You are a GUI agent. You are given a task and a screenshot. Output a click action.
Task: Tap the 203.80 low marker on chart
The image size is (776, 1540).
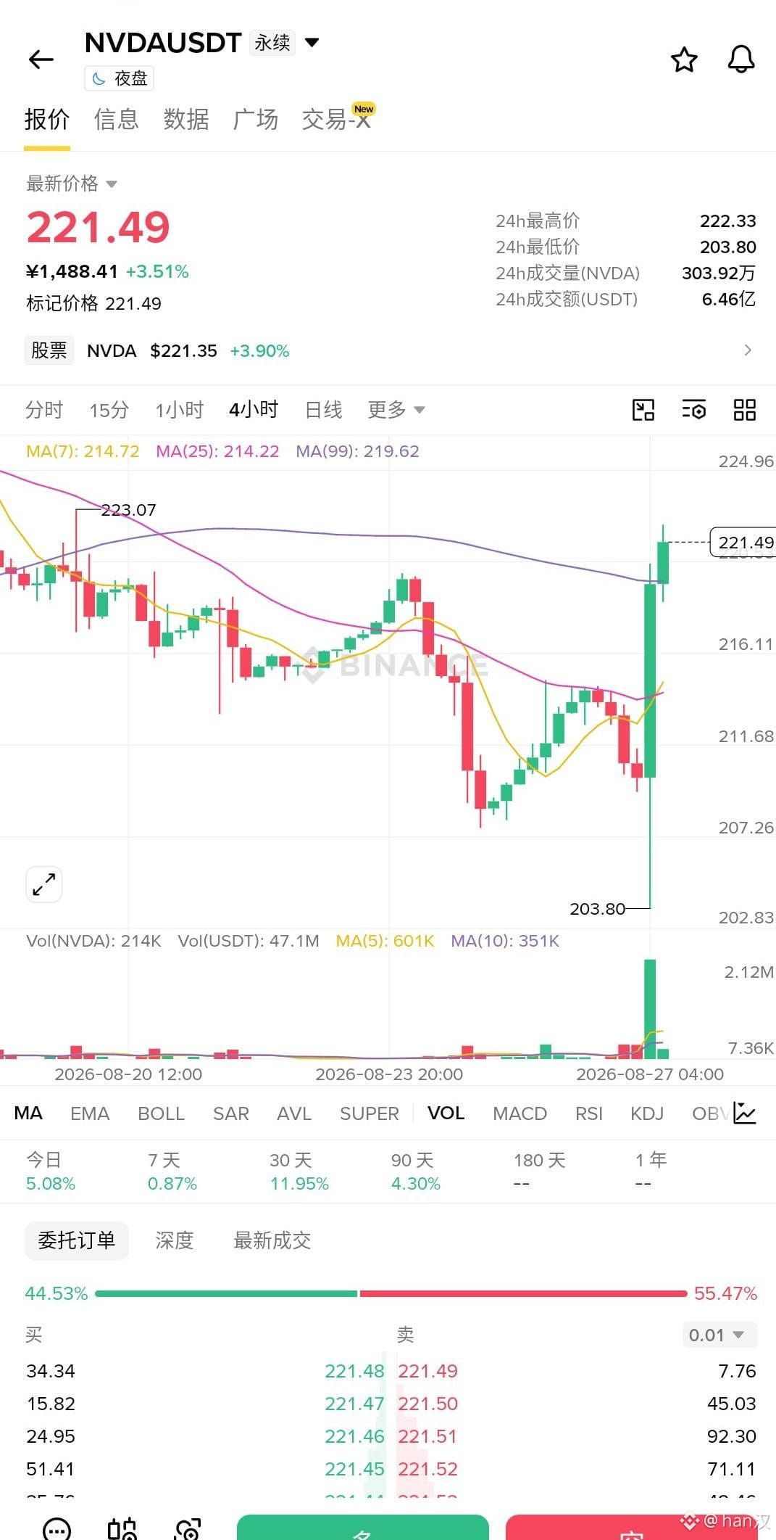pos(597,908)
